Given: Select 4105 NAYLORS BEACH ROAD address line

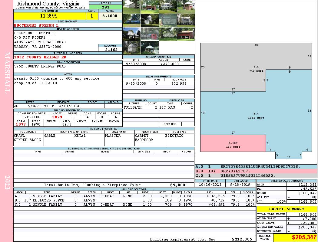Looking at the screenshot, I should [x=40, y=42].
